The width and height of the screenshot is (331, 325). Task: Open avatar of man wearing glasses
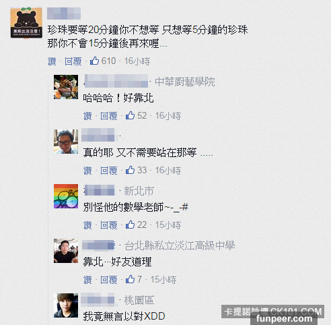tap(66, 142)
